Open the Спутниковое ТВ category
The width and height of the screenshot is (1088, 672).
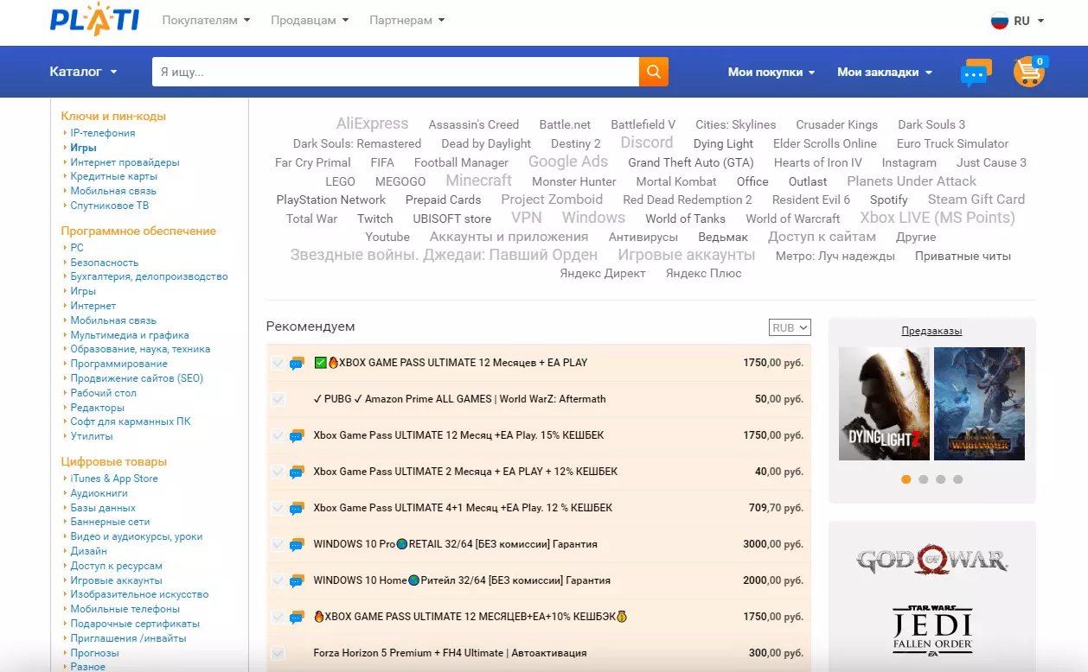click(x=110, y=206)
